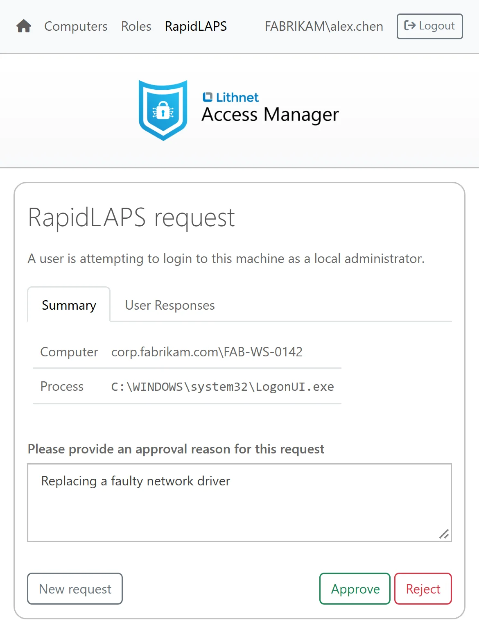Approve the RapidLAPS request
The image size is (479, 639).
[x=355, y=589]
